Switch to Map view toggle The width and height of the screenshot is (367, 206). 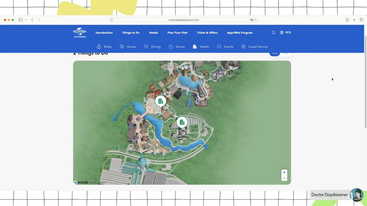275,53
